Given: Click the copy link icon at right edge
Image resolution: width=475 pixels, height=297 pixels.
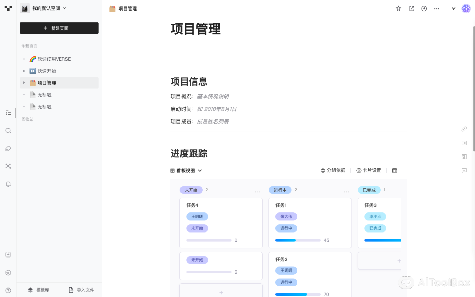Looking at the screenshot, I should coord(464,129).
